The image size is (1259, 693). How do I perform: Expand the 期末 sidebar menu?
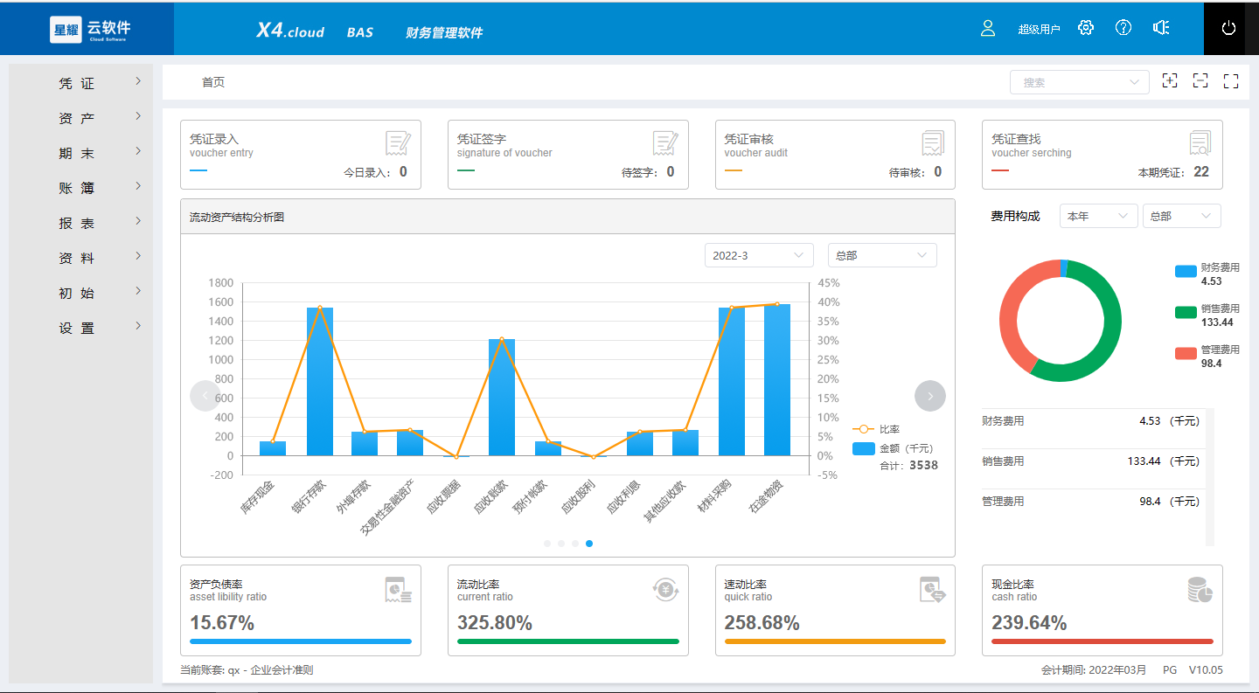[80, 153]
